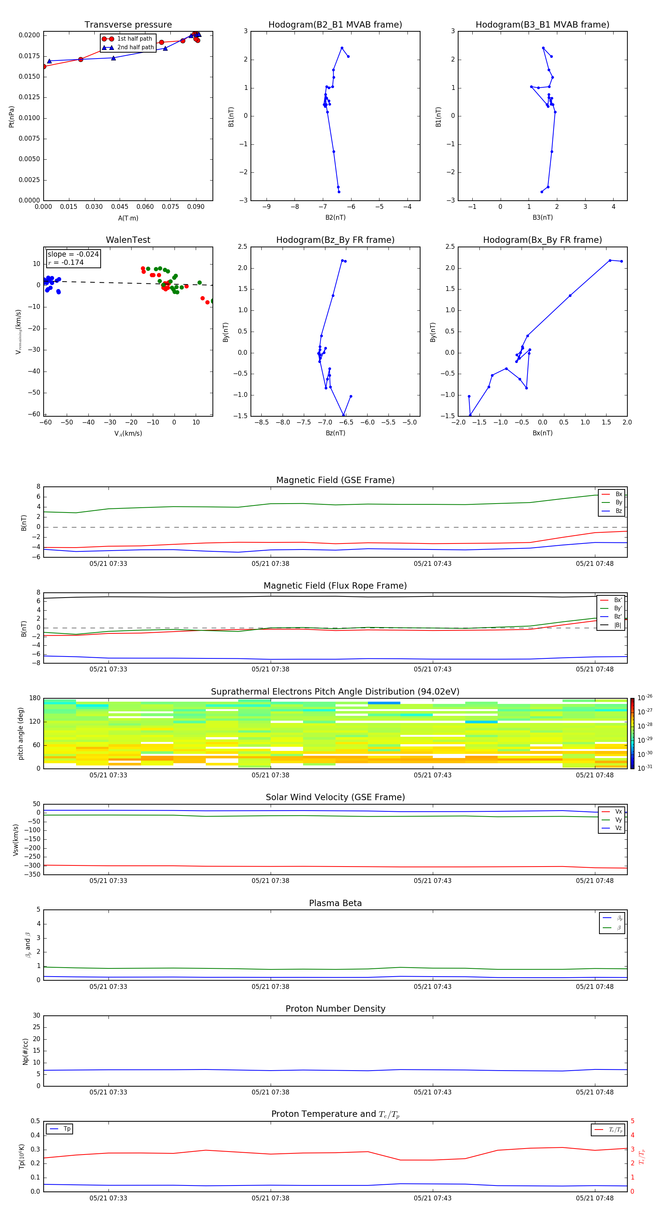Click the 'Transverse pressure' plot title
Screen dimensions: 671x1231
tap(128, 24)
